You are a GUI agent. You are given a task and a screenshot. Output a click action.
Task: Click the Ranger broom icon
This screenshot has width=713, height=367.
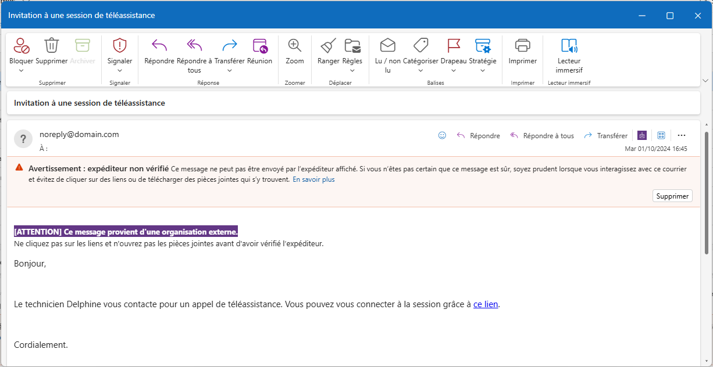click(329, 45)
